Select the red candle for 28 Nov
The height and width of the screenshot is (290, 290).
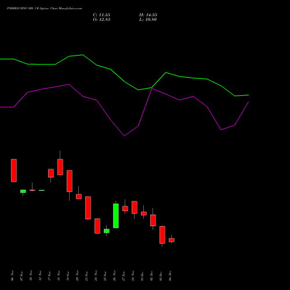pos(135,208)
